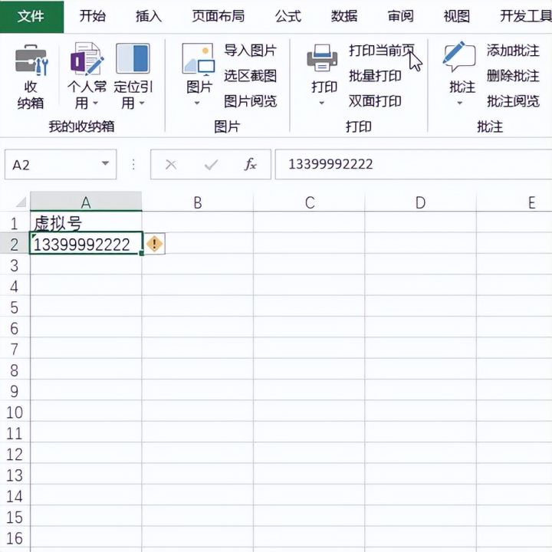Image resolution: width=552 pixels, height=552 pixels.
Task: Click 批注阅览 button
Action: click(x=513, y=101)
